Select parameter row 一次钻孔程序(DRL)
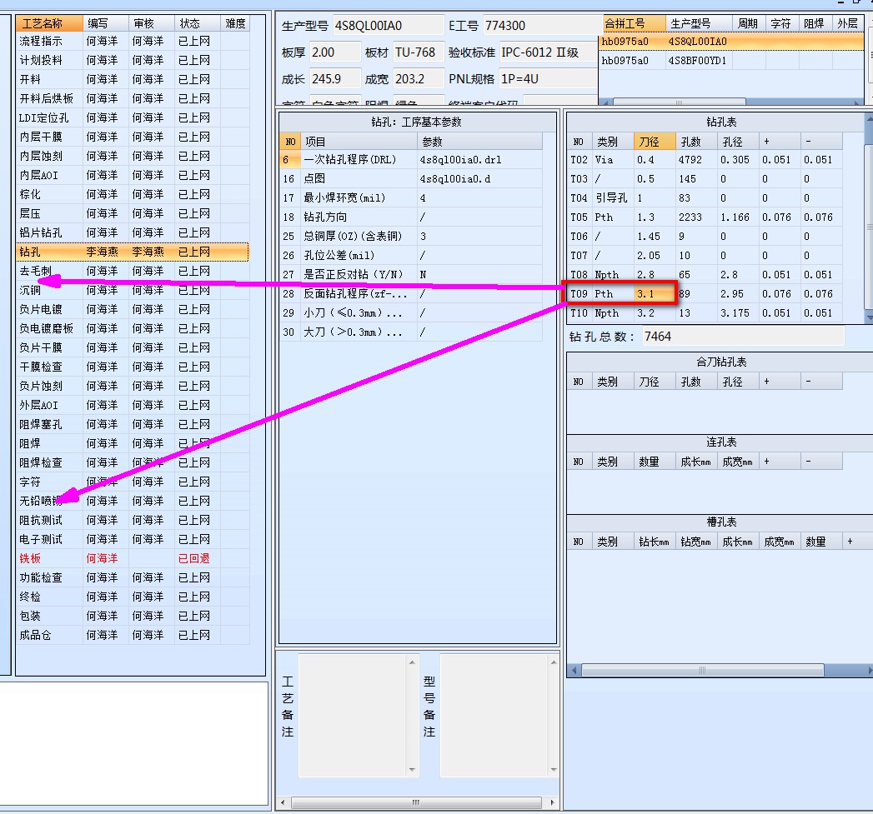 click(411, 160)
